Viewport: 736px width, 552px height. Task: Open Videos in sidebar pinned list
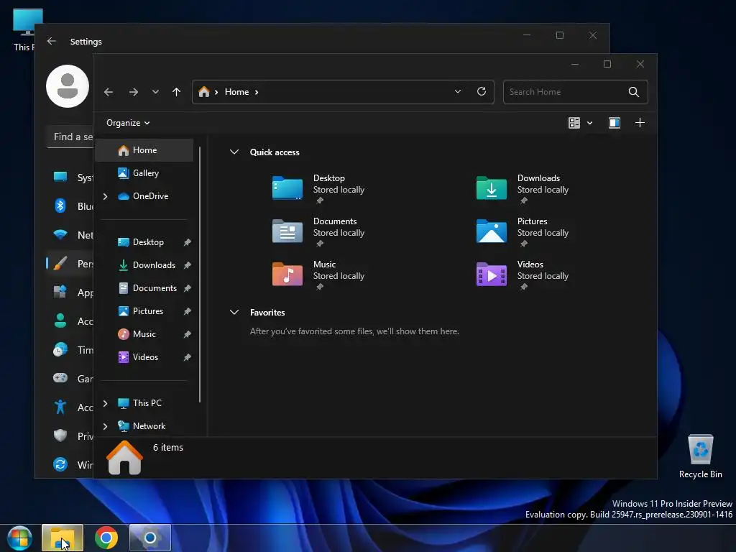[x=144, y=357]
